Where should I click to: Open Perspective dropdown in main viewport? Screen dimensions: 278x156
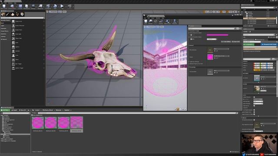[x=53, y=12]
